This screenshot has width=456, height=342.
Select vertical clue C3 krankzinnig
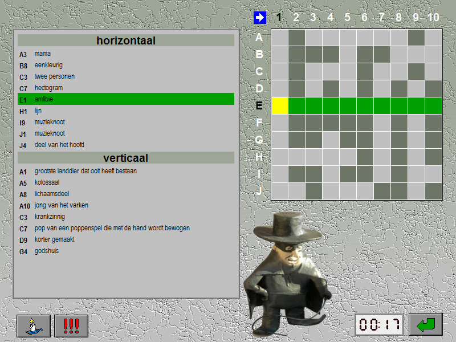(126, 217)
